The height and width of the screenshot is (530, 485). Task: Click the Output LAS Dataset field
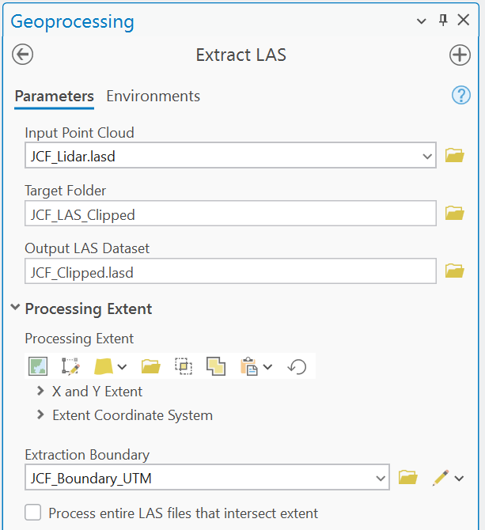[229, 271]
